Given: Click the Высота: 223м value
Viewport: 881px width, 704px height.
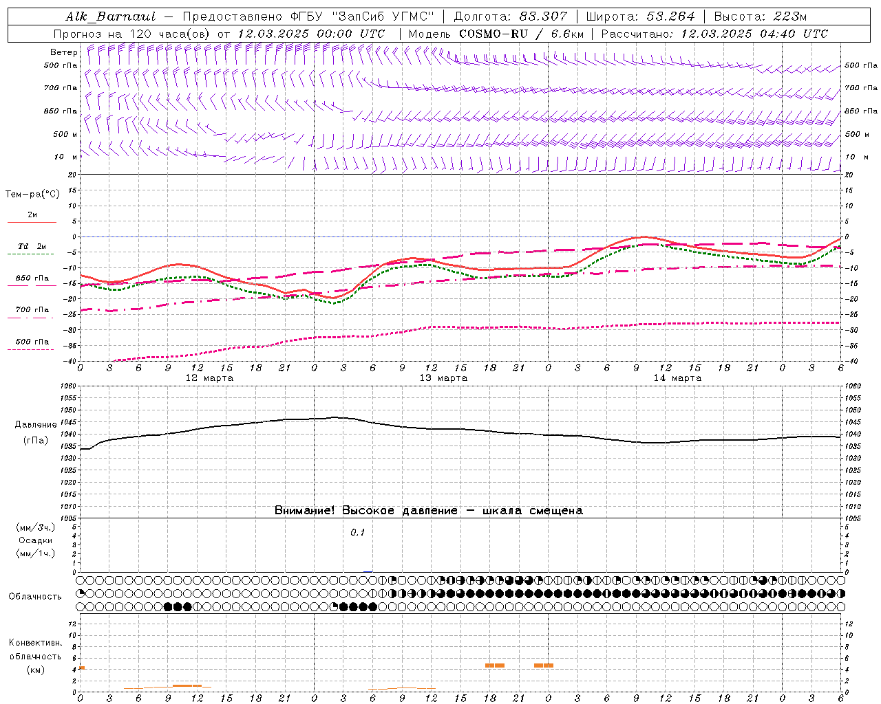Looking at the screenshot, I should click(x=760, y=16).
